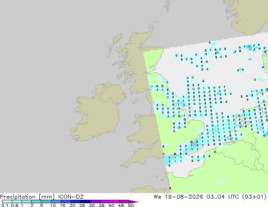Viewport: 268px width, 207px height.
Task: Click the "(03+01)" forecast step text
Action: coord(254,197)
